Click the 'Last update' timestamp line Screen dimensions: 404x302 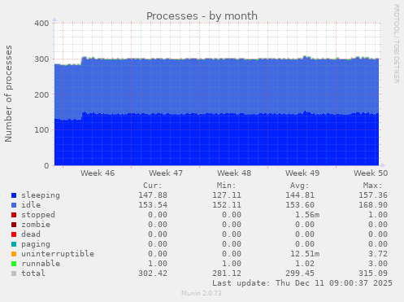(302, 283)
